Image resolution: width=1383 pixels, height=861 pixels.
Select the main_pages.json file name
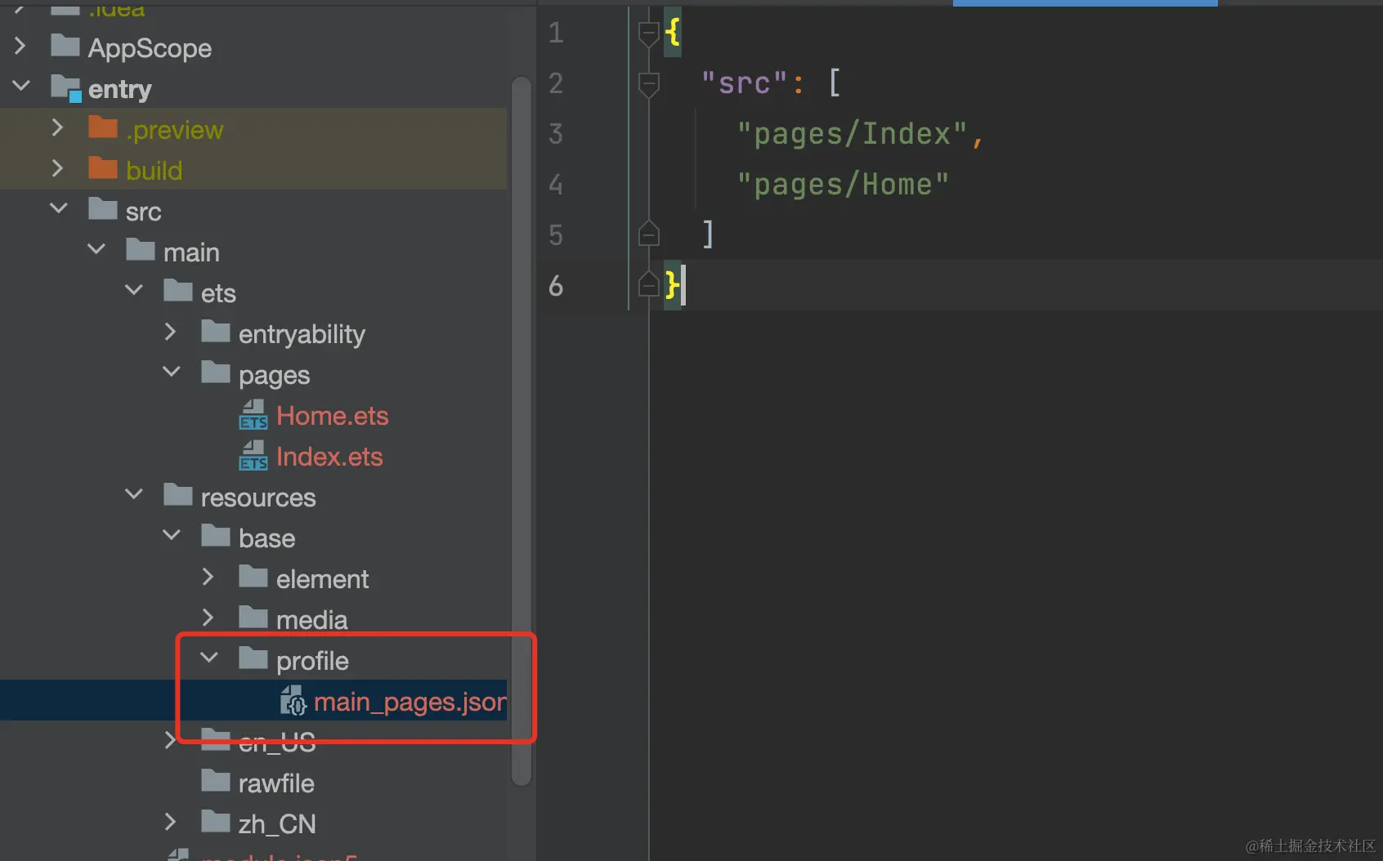(410, 702)
